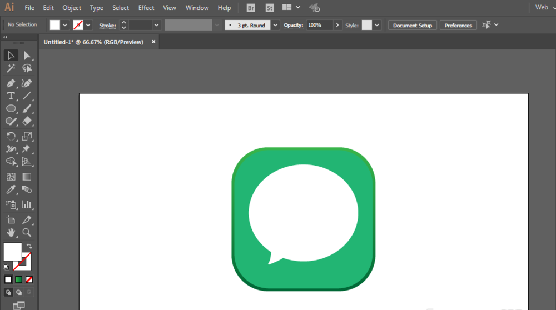Select the Direct Selection tool

(x=27, y=56)
